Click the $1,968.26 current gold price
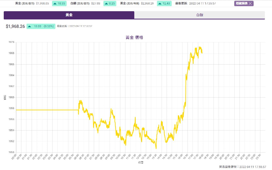 (15, 26)
